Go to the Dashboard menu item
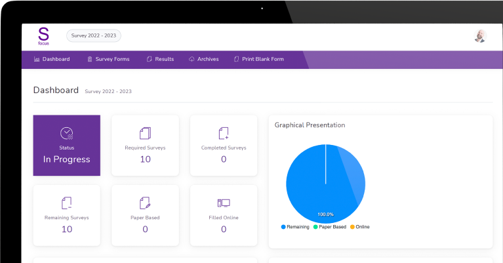This screenshot has width=503, height=263. pos(52,59)
